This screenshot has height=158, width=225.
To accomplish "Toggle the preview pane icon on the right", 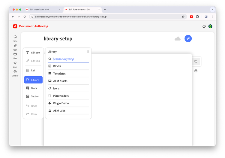I will pyautogui.click(x=196, y=62).
